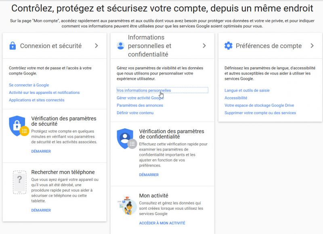Open Informations personnelles et confidentialité via chevron
Viewport: 323px width, 234px height.
pyautogui.click(x=204, y=46)
